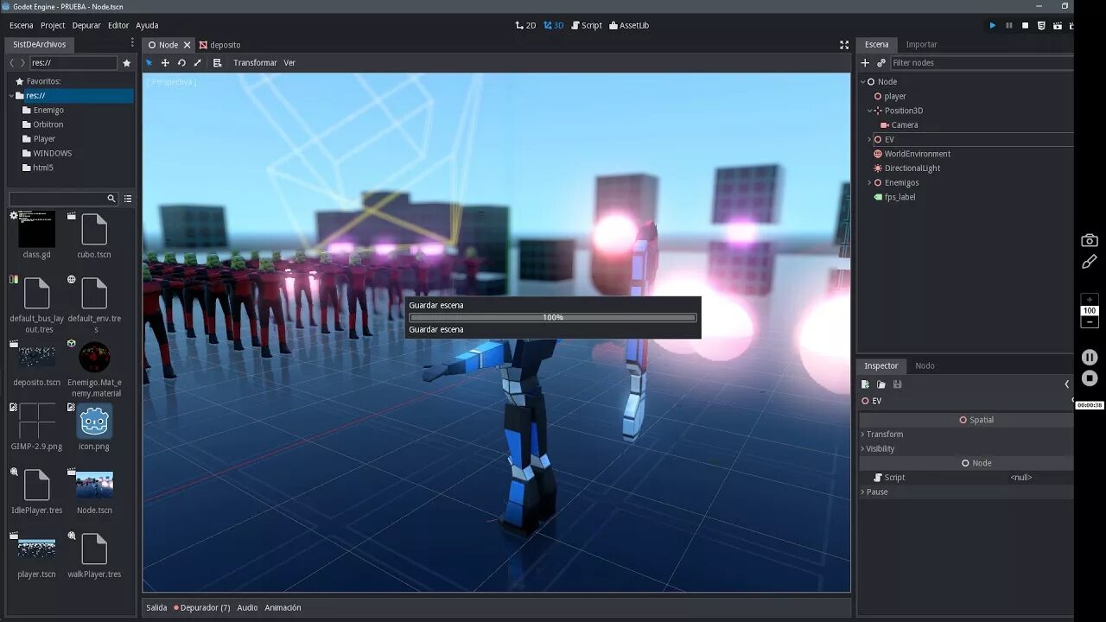Select the Move tool in the 3D toolbar

(165, 62)
